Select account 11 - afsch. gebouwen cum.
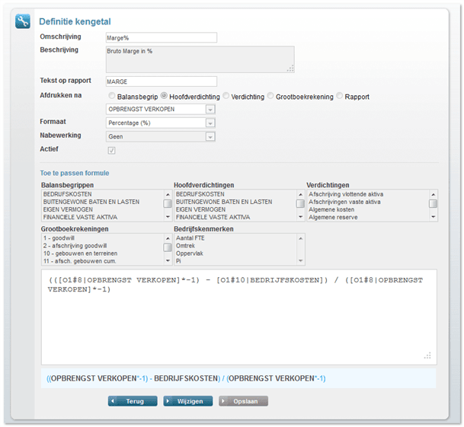Viewport: 464px width, 427px height. [80, 261]
